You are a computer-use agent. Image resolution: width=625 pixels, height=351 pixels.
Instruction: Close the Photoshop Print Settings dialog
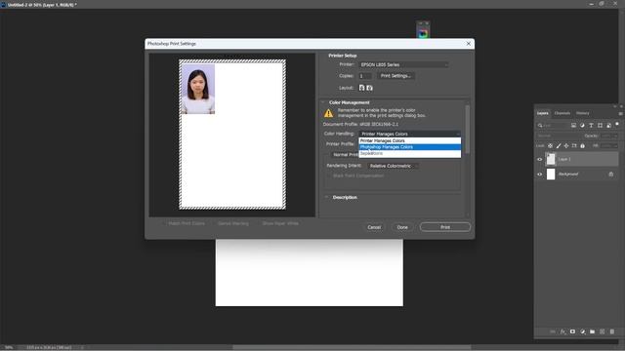tap(469, 43)
